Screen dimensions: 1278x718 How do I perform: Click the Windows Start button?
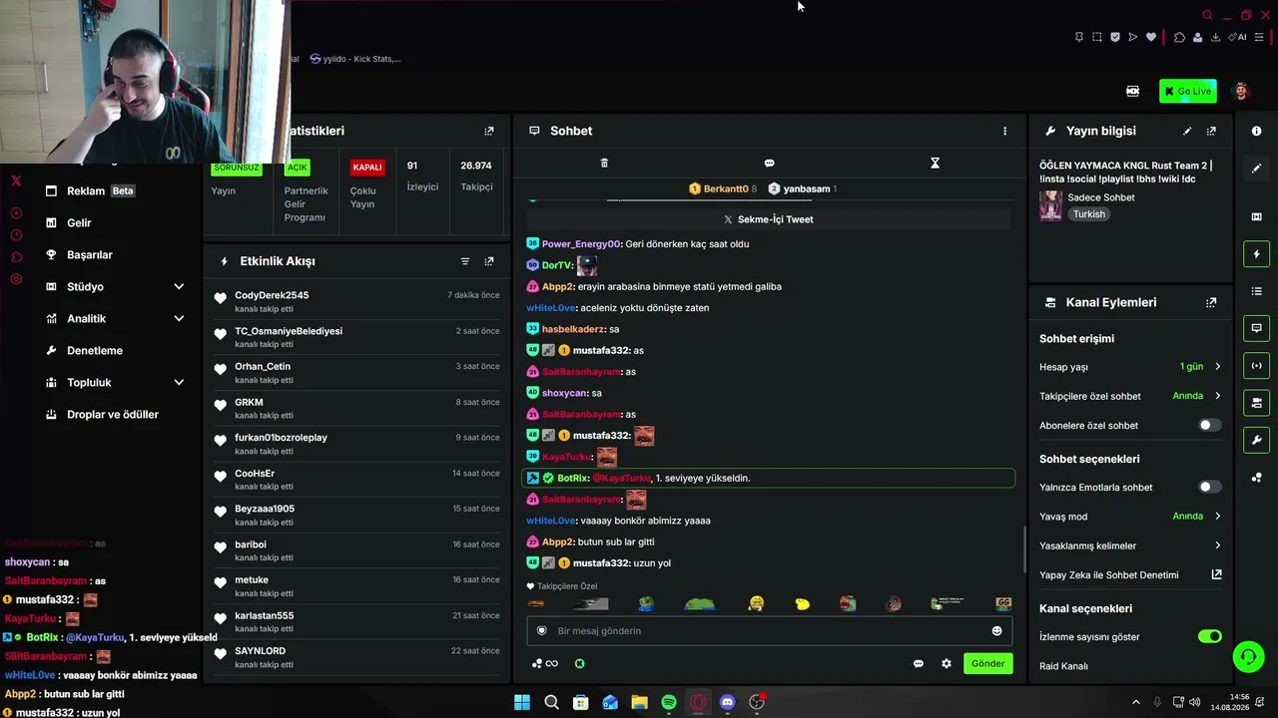522,702
